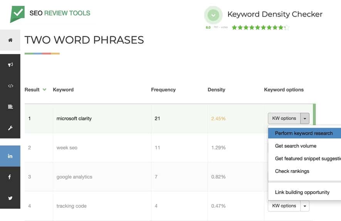Share via the Facebook sidebar icon
Image resolution: width=341 pixels, height=221 pixels.
tap(10, 177)
